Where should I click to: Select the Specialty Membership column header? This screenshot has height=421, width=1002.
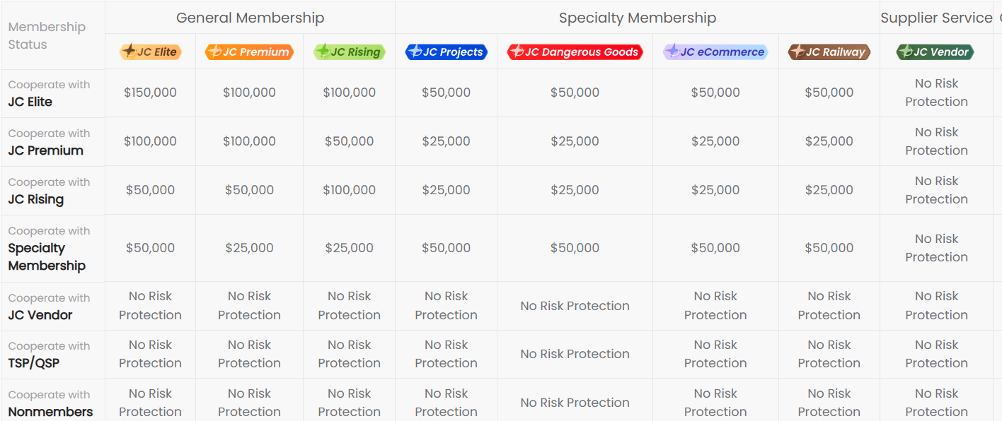click(637, 18)
